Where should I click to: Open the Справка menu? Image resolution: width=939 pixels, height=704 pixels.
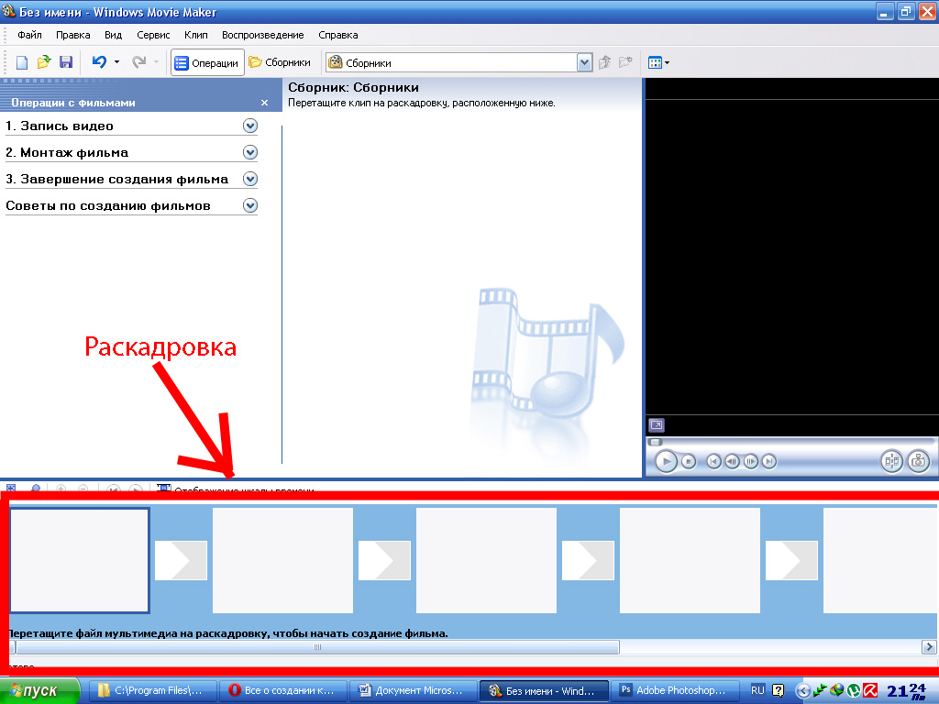coord(338,35)
